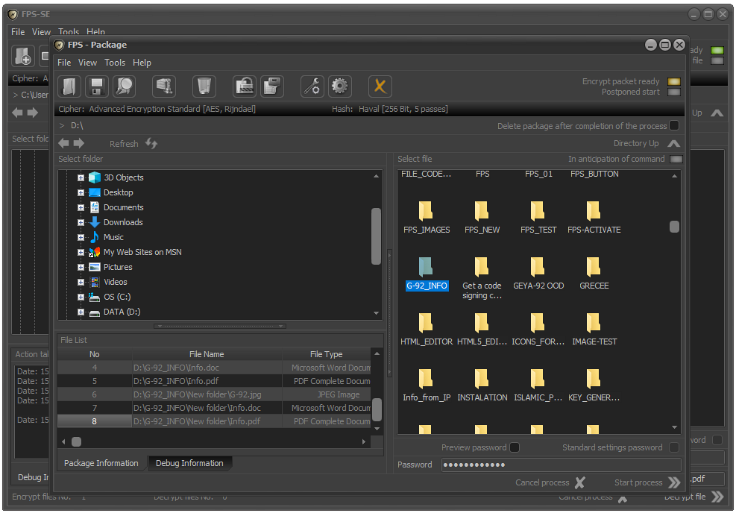Screen dimensions: 736x513
Task: Click inside the Password input field
Action: [x=561, y=465]
